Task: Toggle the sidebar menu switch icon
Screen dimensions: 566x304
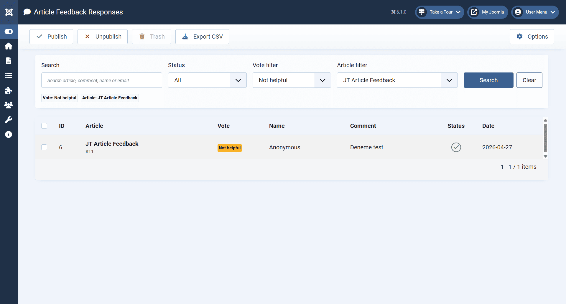Action: (x=9, y=32)
